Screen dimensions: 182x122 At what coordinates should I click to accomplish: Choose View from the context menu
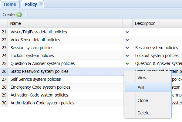point(142,78)
